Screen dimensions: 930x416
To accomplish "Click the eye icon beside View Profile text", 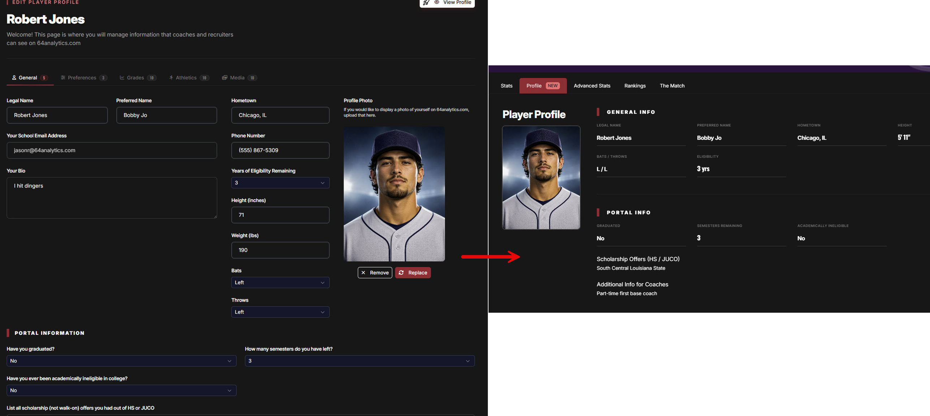I will [437, 3].
